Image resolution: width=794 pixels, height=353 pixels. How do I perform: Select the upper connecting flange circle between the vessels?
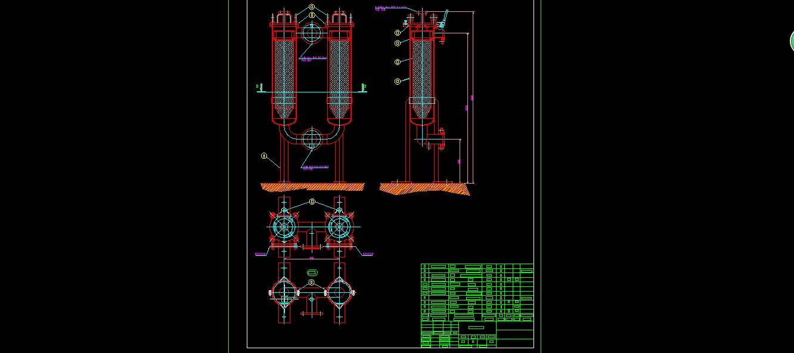point(312,32)
